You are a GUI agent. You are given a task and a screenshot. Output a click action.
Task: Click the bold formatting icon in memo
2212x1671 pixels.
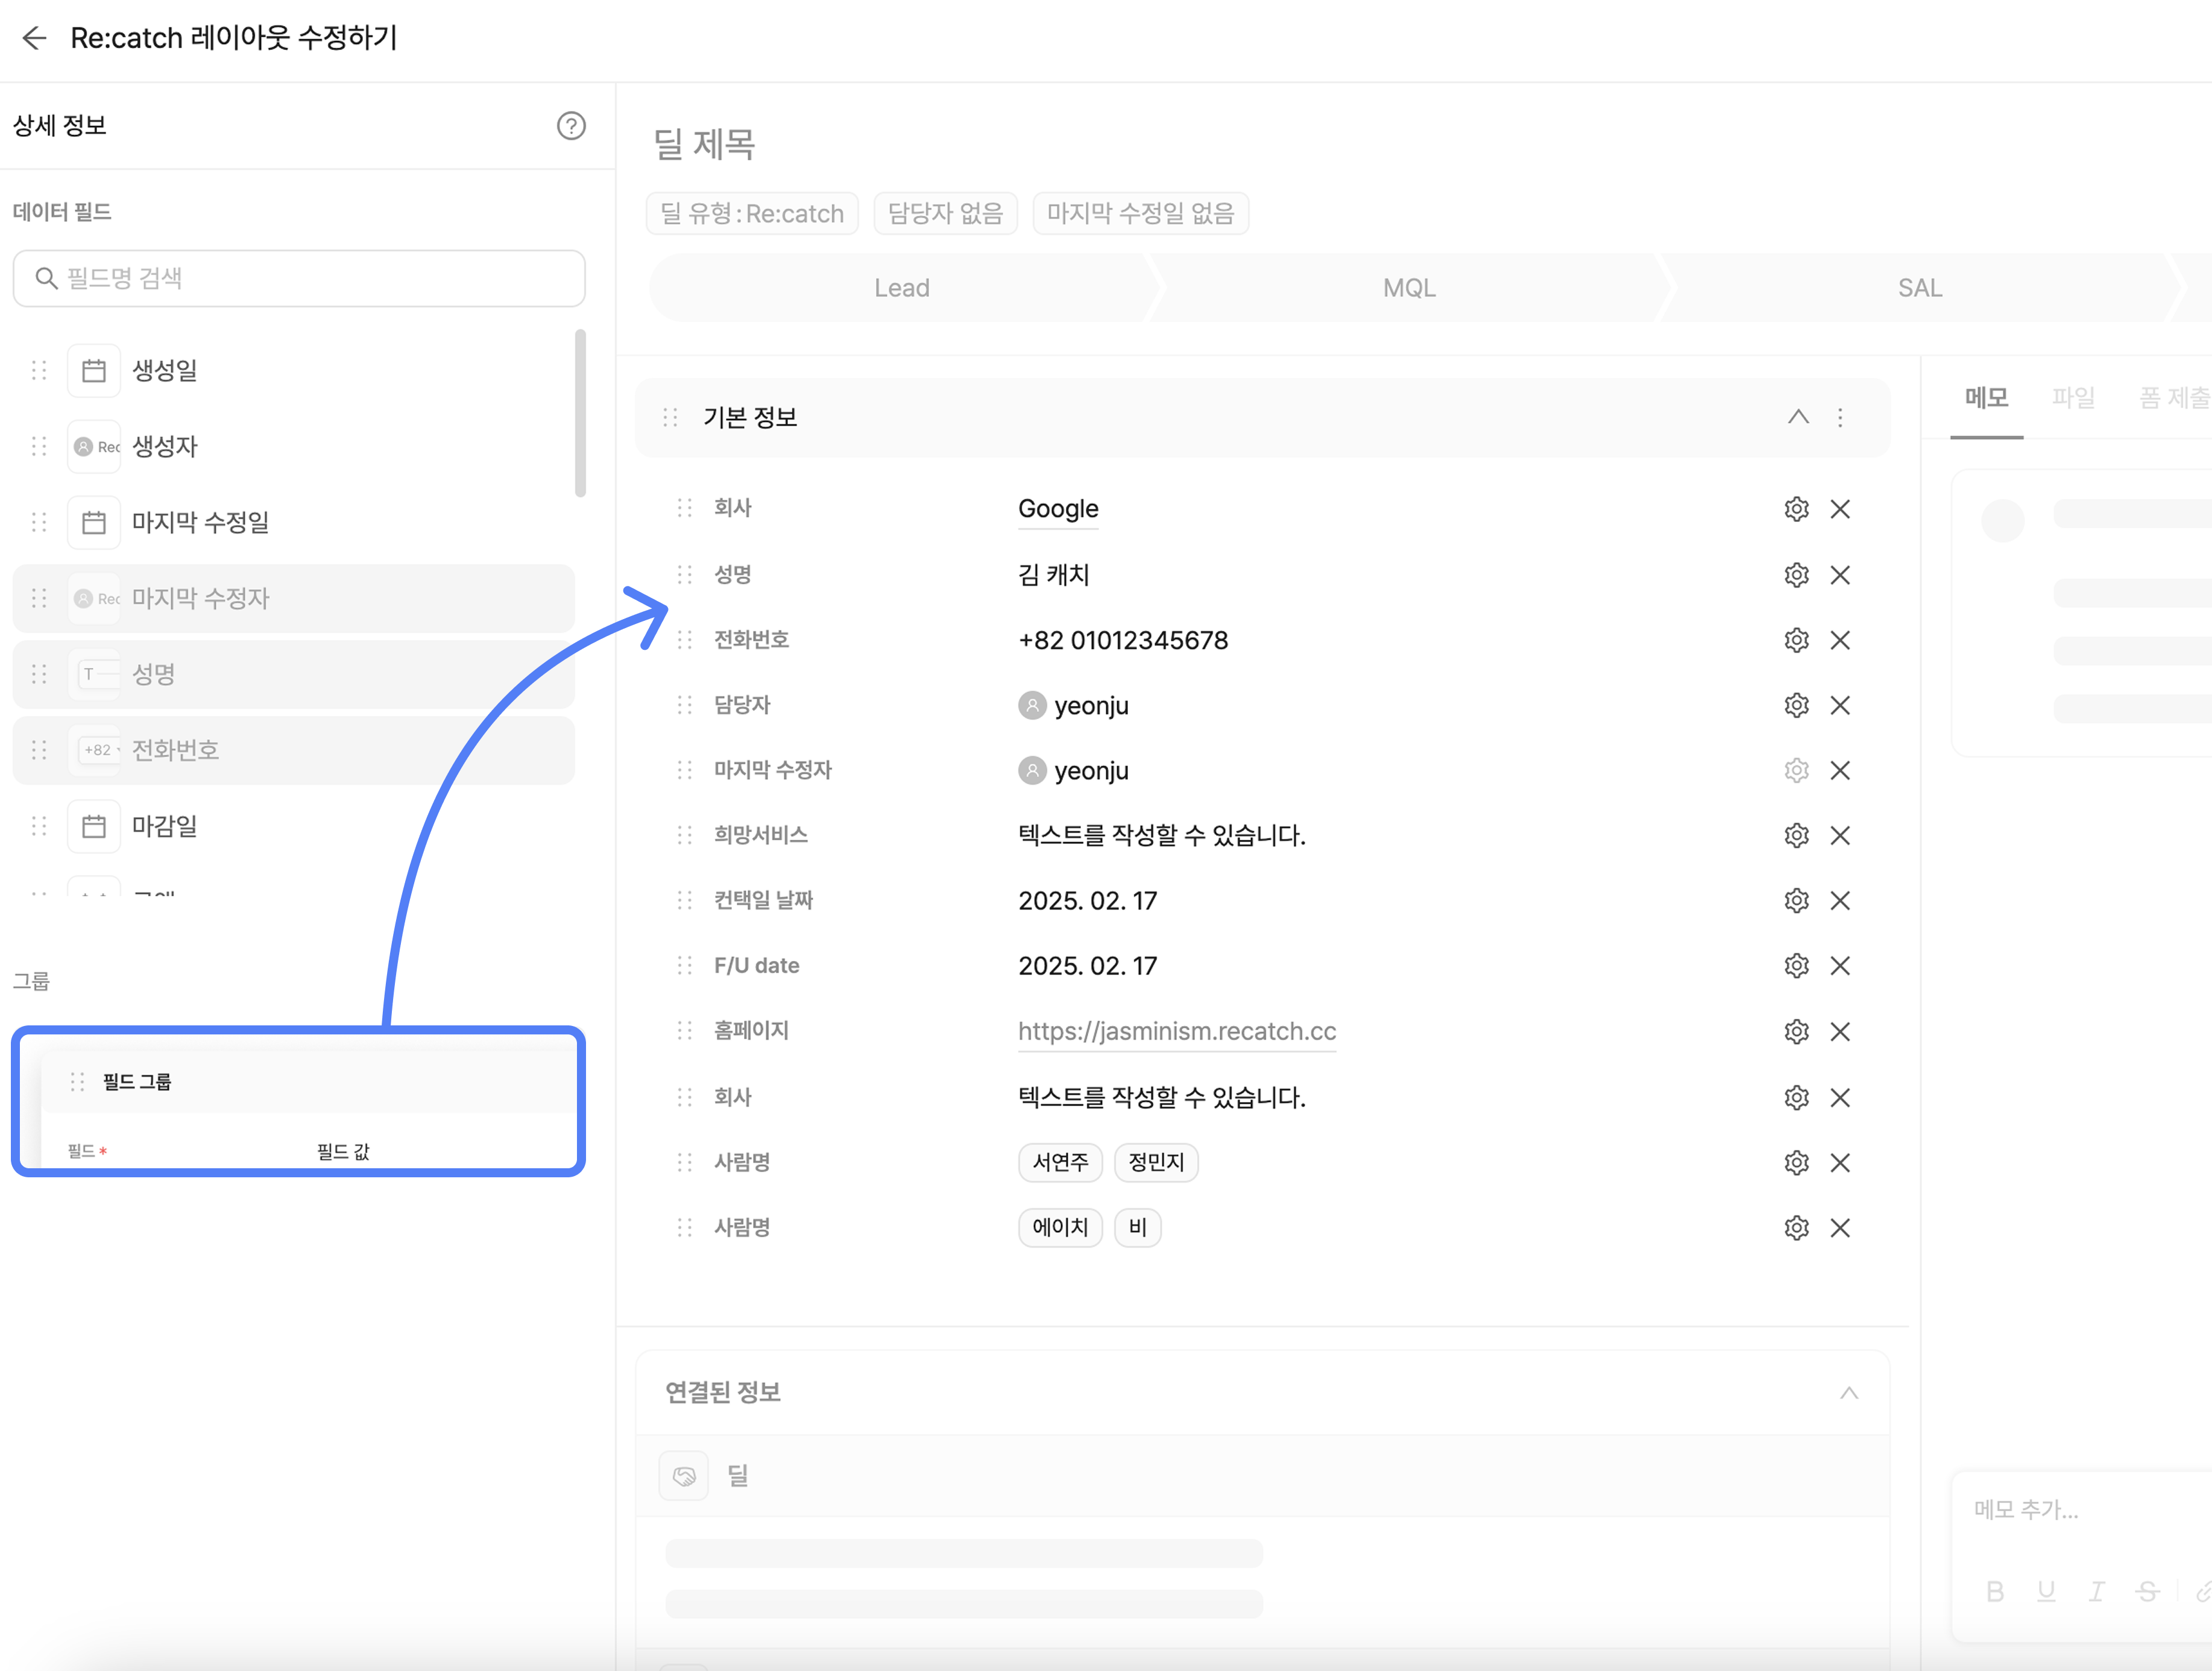pyautogui.click(x=1994, y=1591)
